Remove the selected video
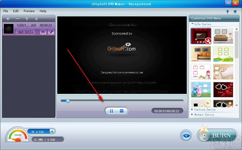Viewport: 242px width, 150px height. 17,18
